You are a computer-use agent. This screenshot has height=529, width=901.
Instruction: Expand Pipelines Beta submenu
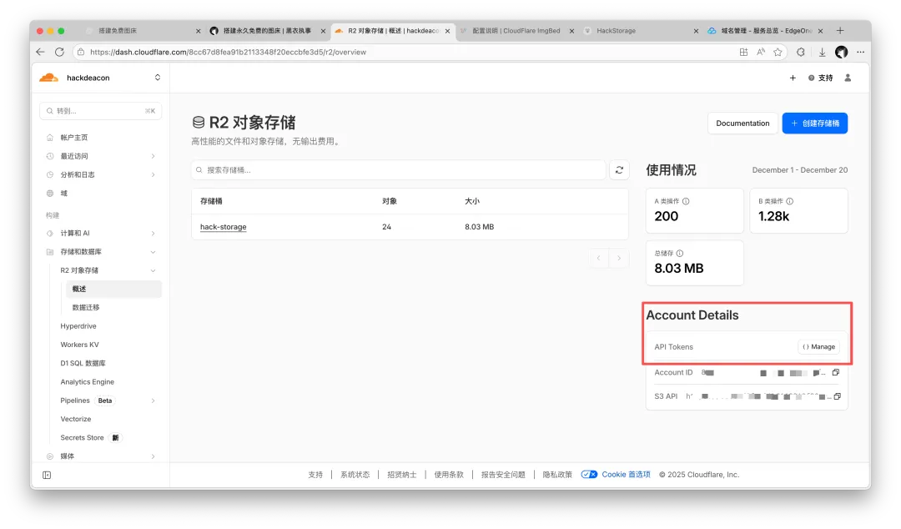pyautogui.click(x=153, y=401)
